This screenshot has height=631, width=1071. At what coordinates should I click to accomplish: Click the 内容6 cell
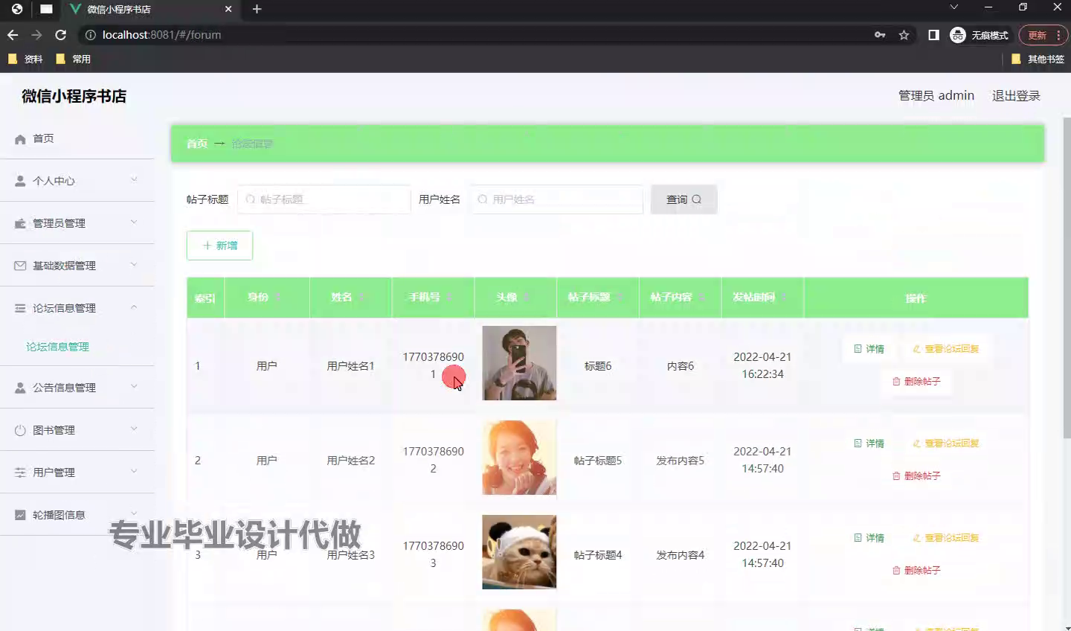[681, 366]
